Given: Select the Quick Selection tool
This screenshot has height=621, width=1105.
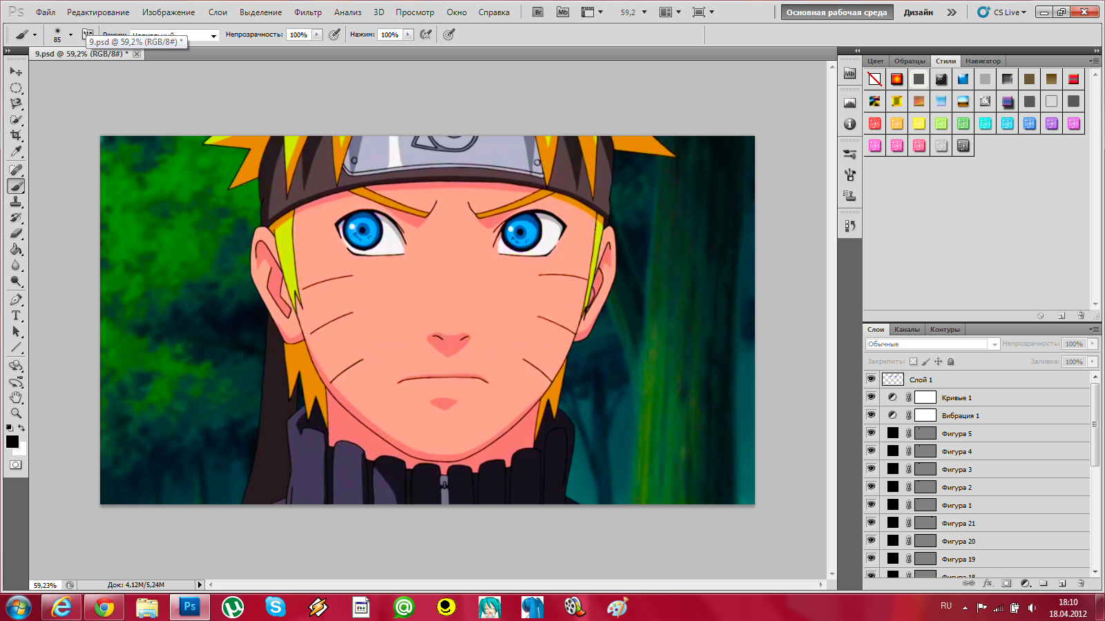Looking at the screenshot, I should (x=16, y=119).
